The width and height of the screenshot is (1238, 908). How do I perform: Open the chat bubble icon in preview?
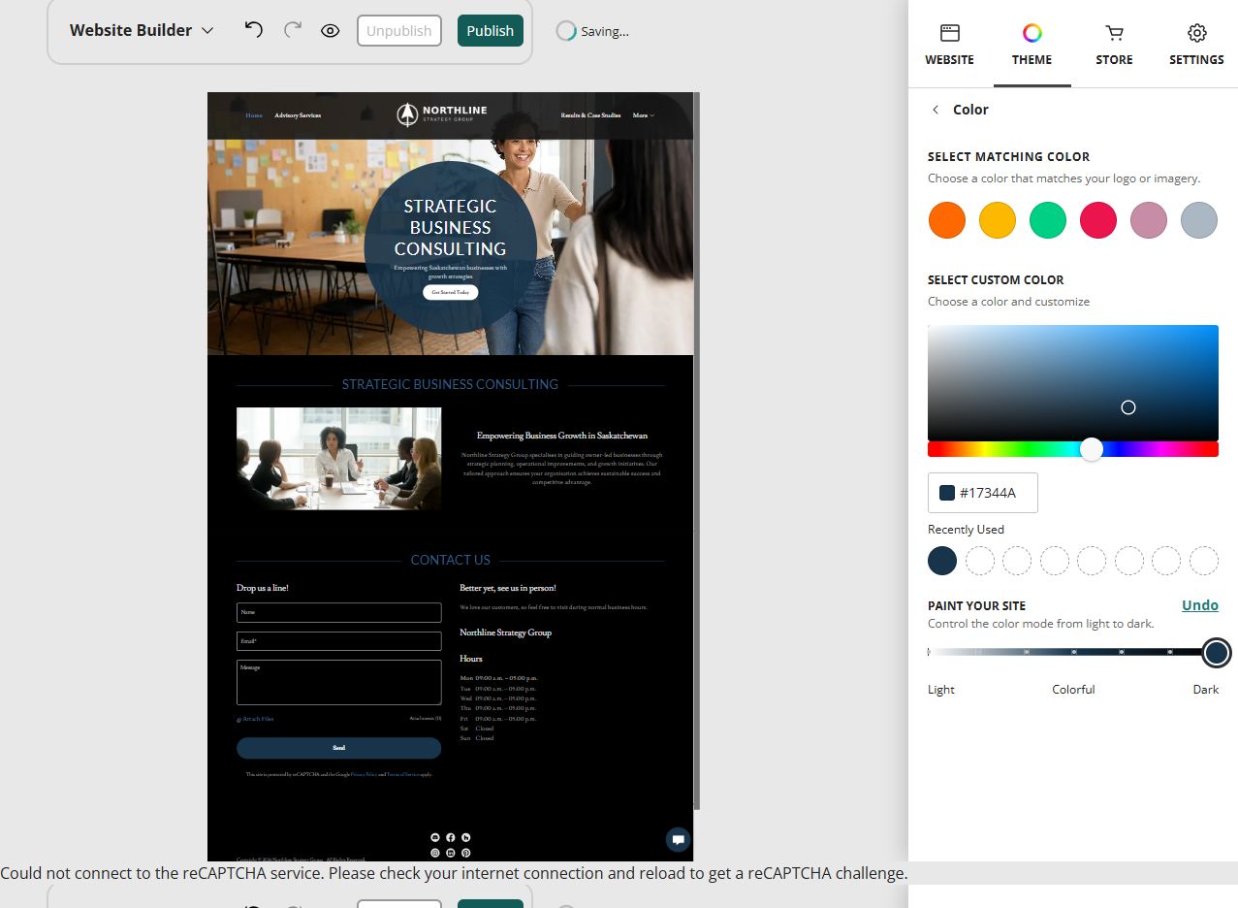coord(679,840)
